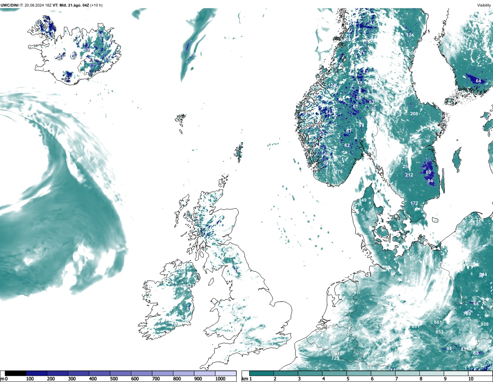Click the 5 tick label on km scale
Viewport: 493px width, 382px height.
[348, 379]
